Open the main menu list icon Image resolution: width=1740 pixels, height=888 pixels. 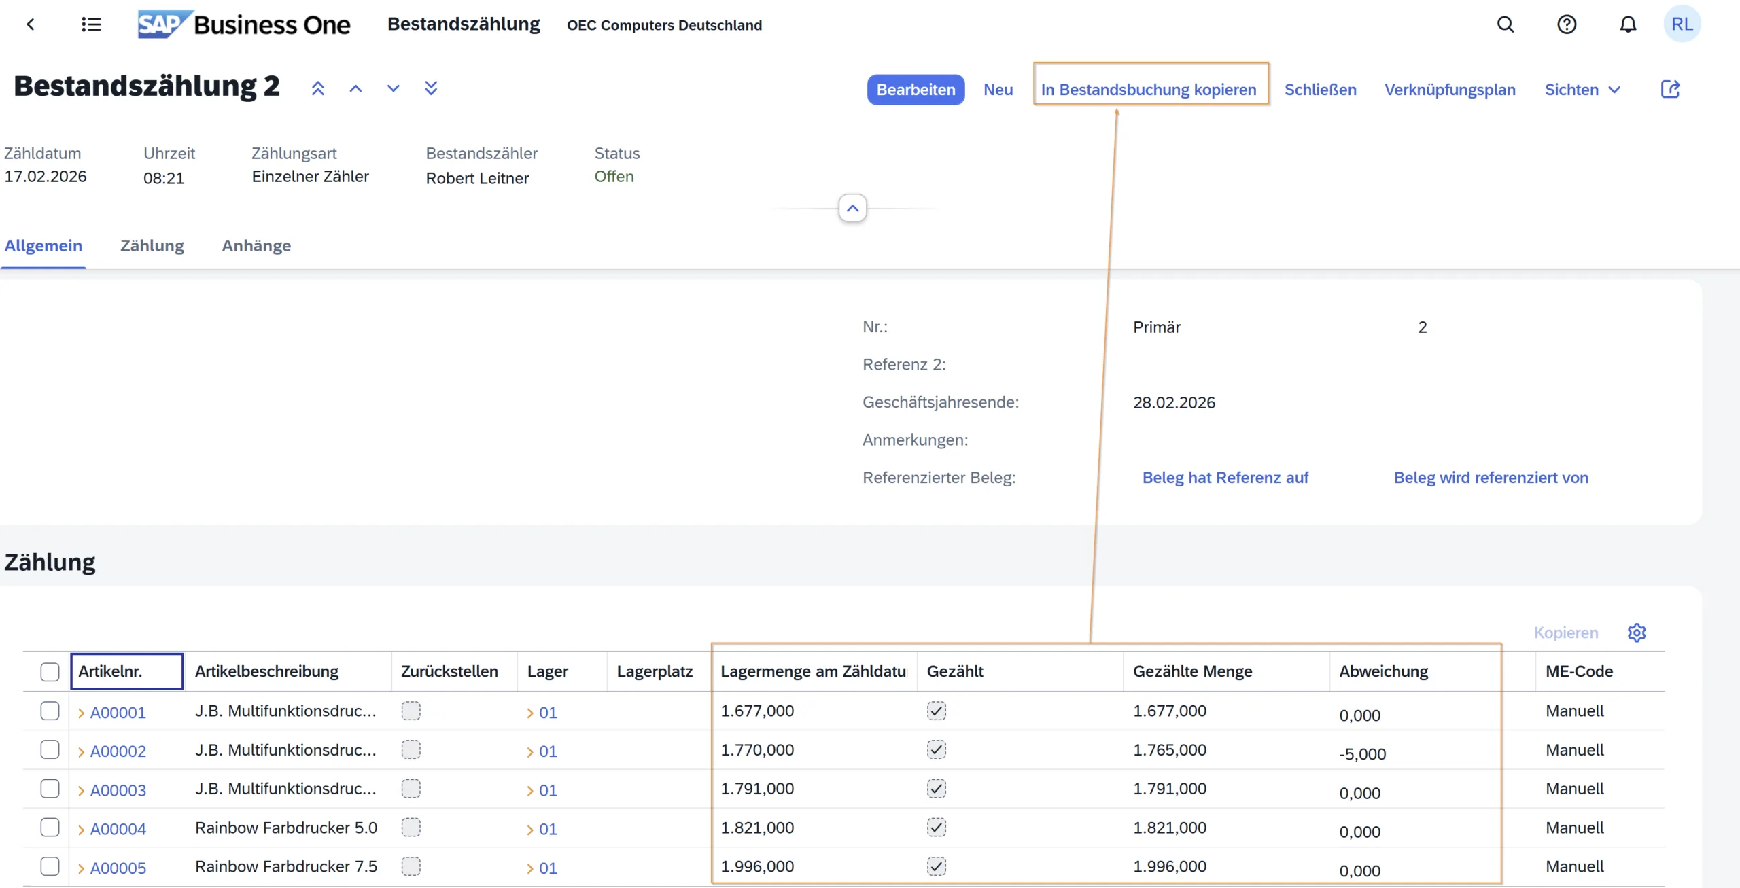click(91, 25)
